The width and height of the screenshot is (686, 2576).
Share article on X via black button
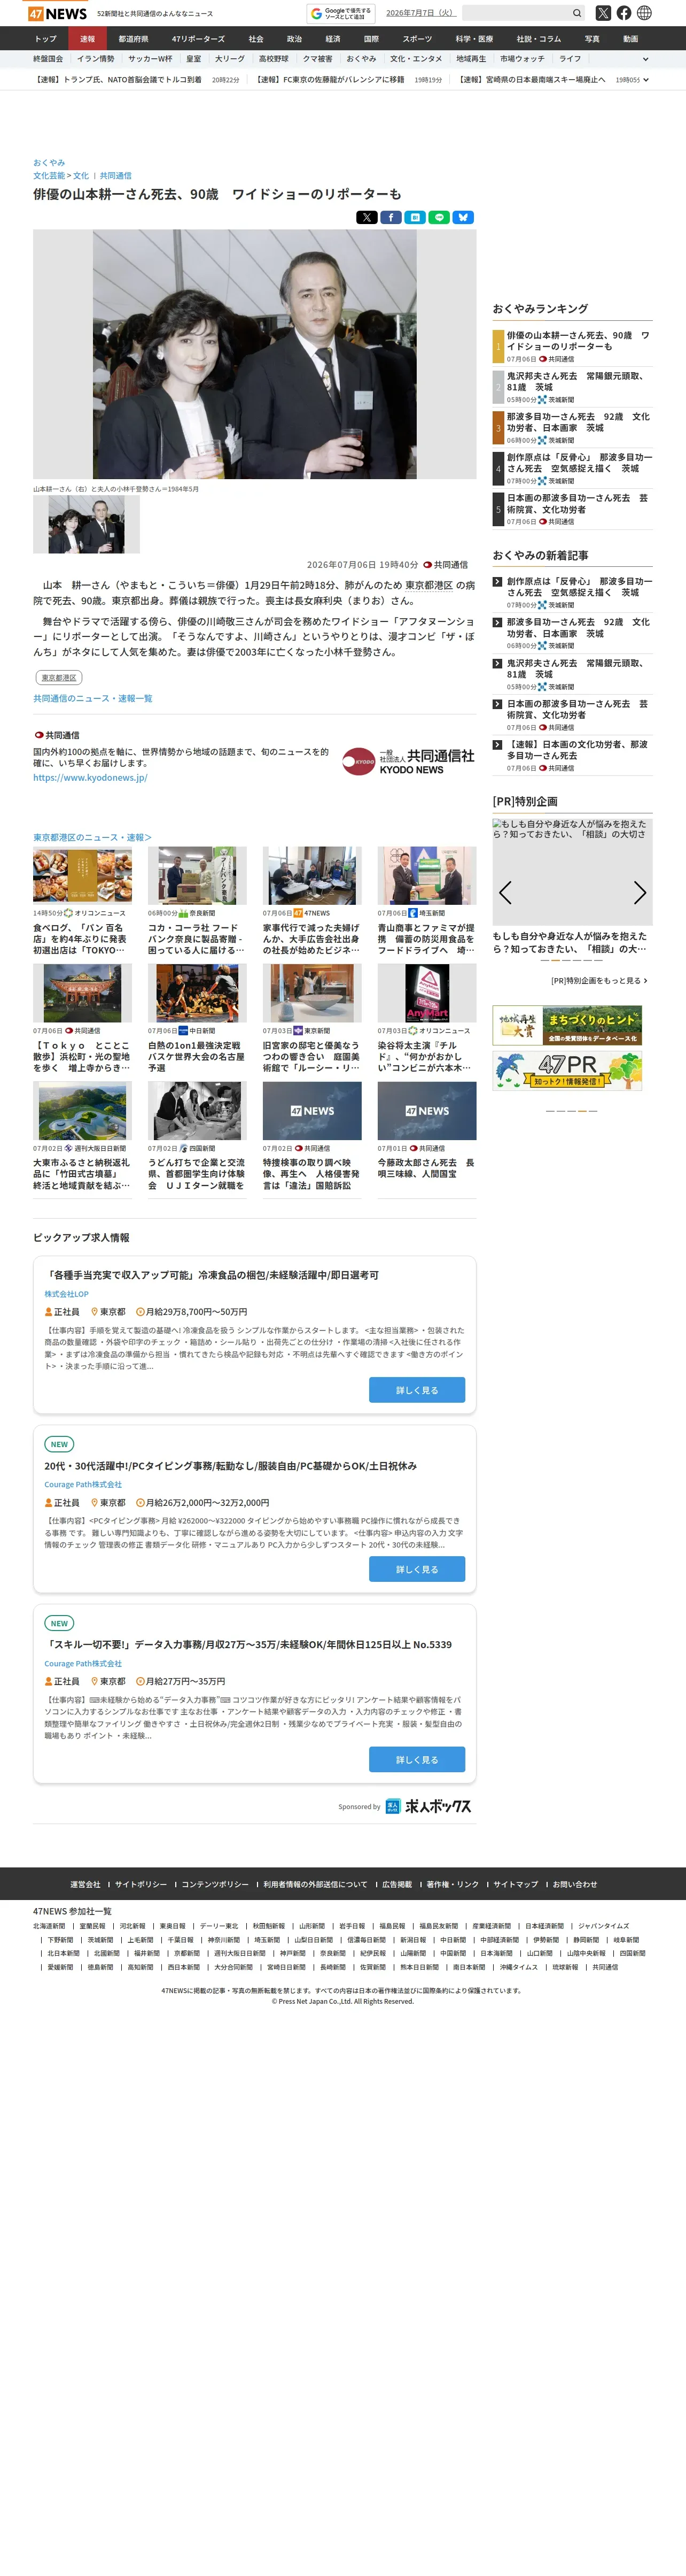[x=367, y=217]
